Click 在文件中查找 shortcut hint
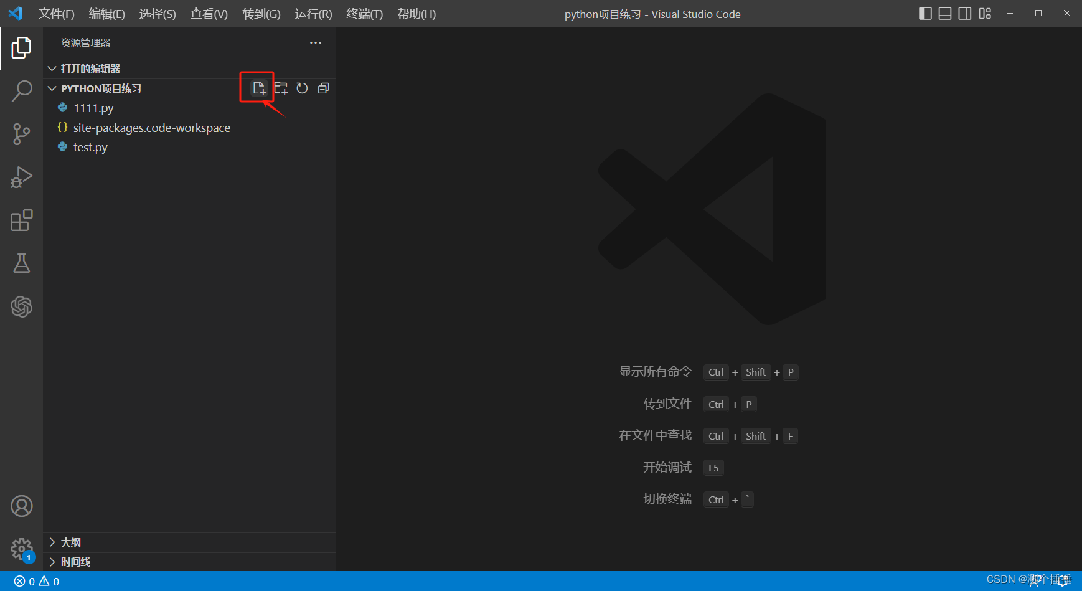 (x=655, y=435)
